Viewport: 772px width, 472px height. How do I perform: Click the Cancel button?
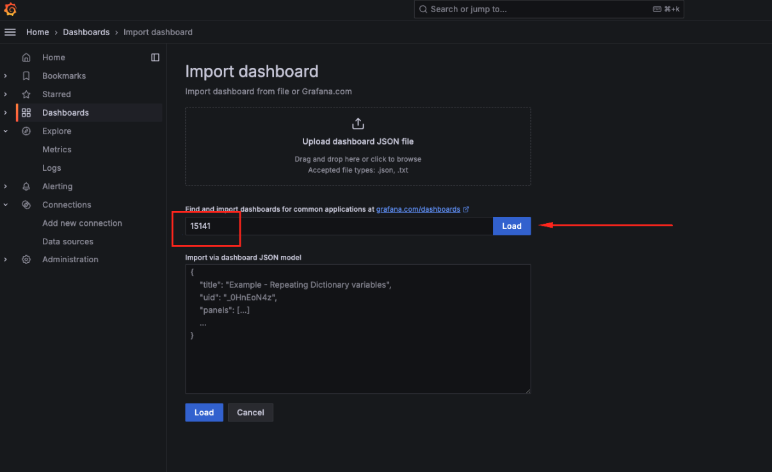[250, 413]
